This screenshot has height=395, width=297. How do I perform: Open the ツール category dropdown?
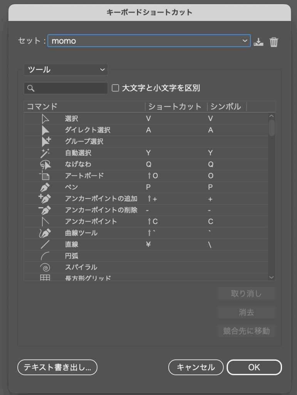[66, 69]
